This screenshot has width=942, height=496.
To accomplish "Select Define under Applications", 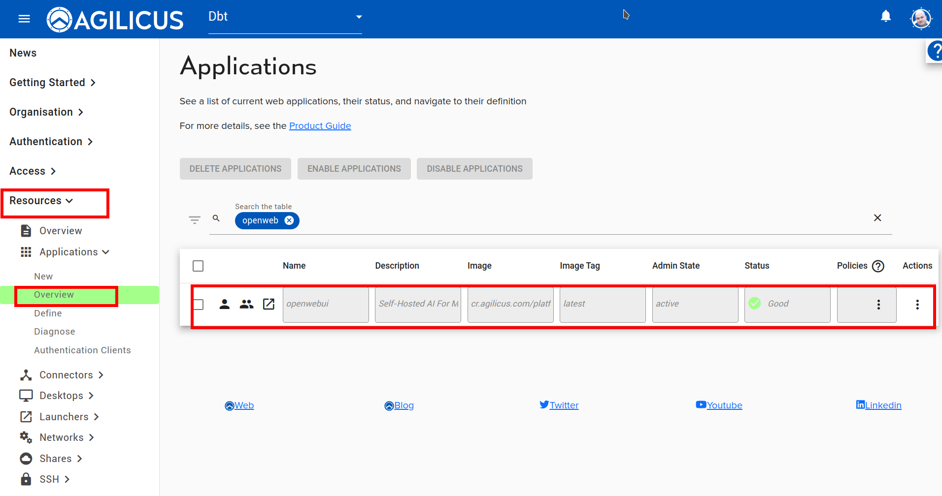I will 48,313.
